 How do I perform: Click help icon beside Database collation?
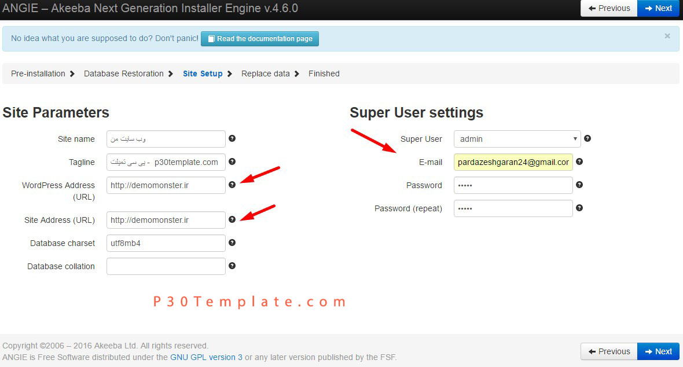click(232, 266)
